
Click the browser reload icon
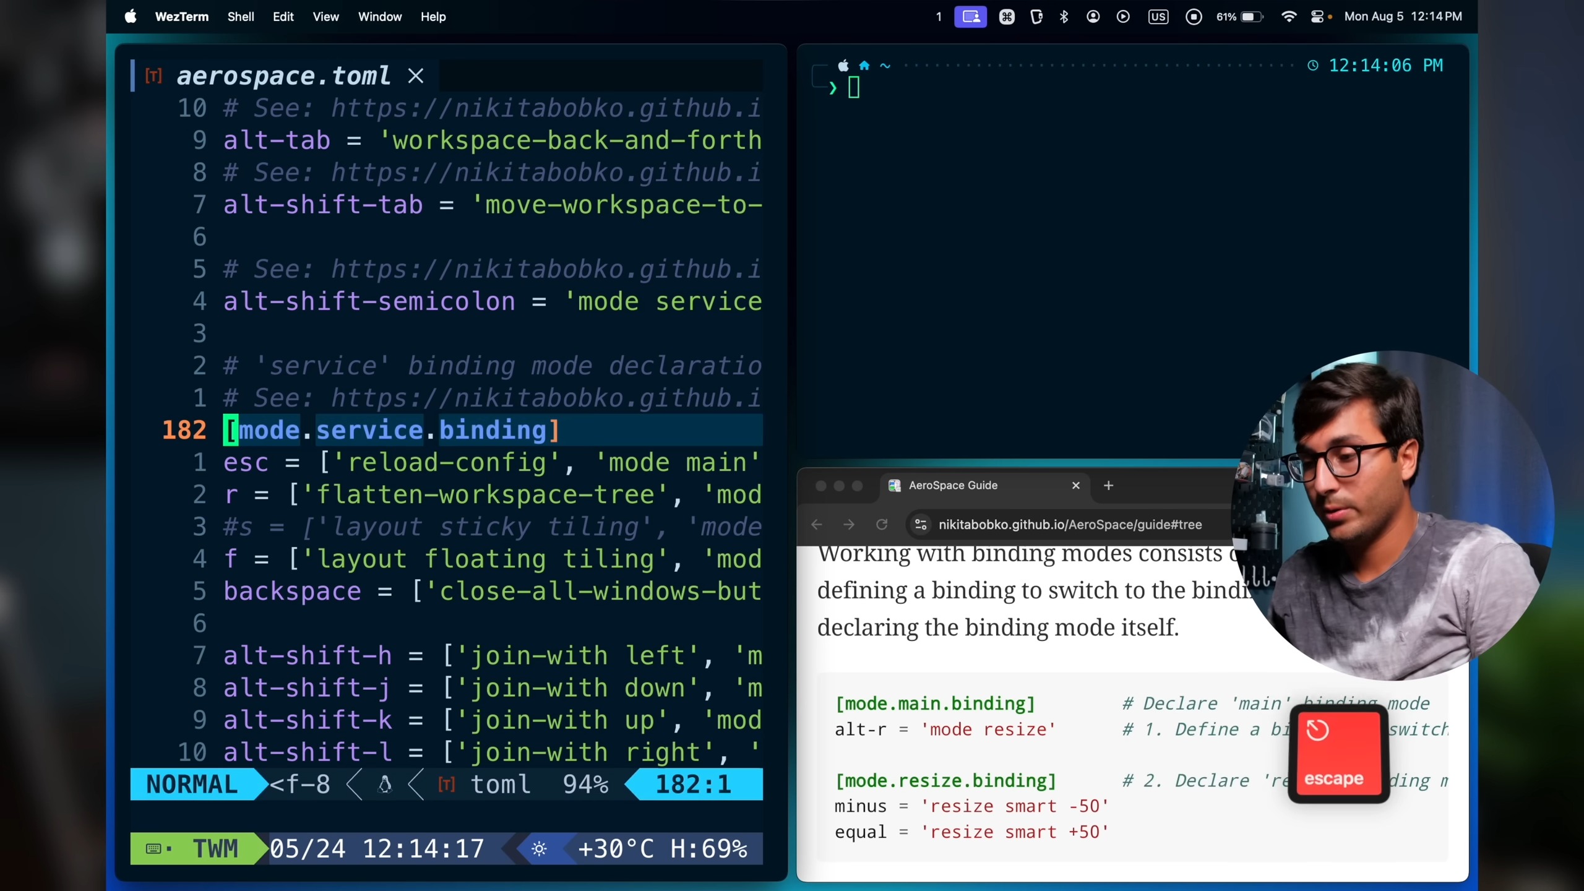click(x=882, y=525)
